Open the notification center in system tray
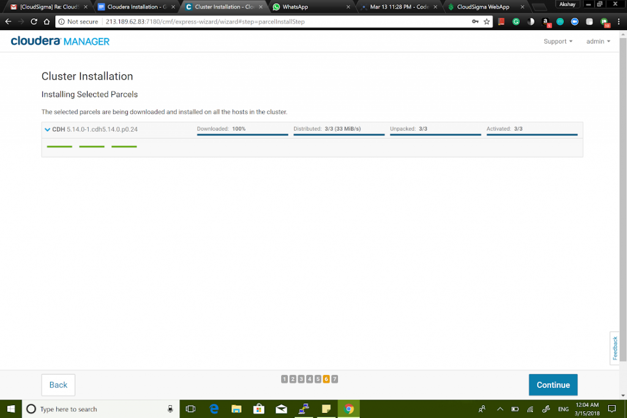This screenshot has width=627, height=418. click(611, 408)
